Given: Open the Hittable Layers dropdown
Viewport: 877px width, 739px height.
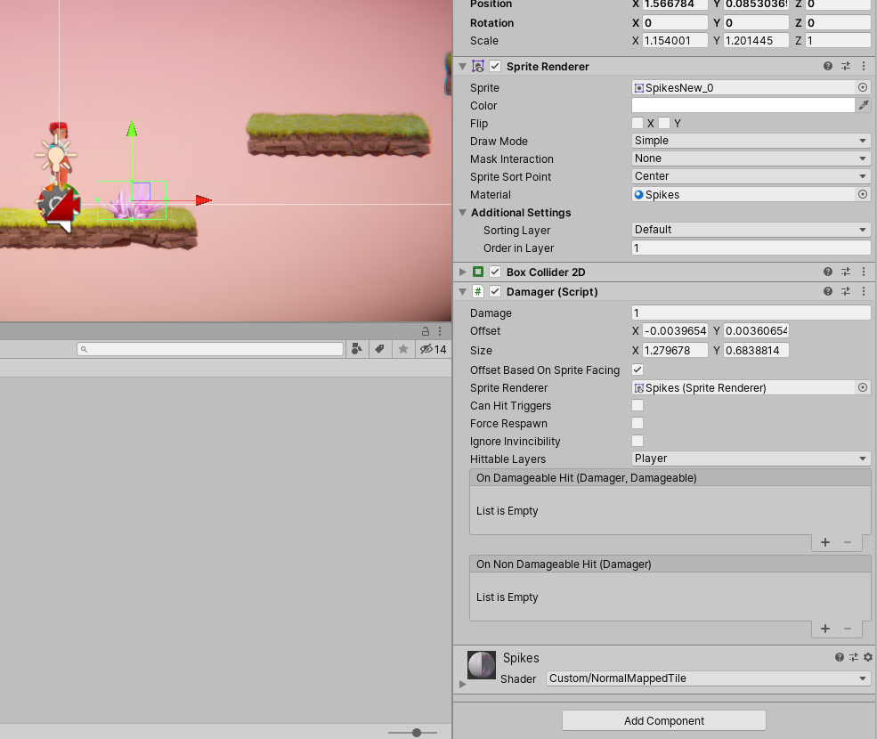Looking at the screenshot, I should [751, 459].
